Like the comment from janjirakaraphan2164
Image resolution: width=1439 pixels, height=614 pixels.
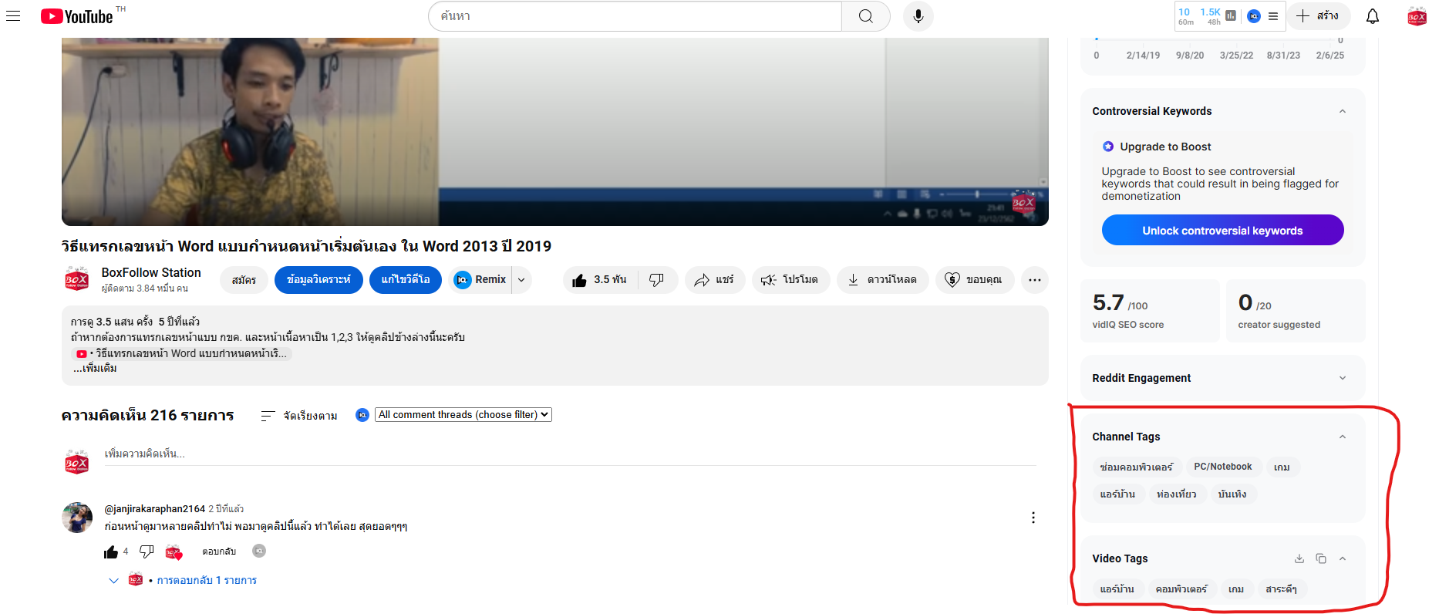pos(111,552)
